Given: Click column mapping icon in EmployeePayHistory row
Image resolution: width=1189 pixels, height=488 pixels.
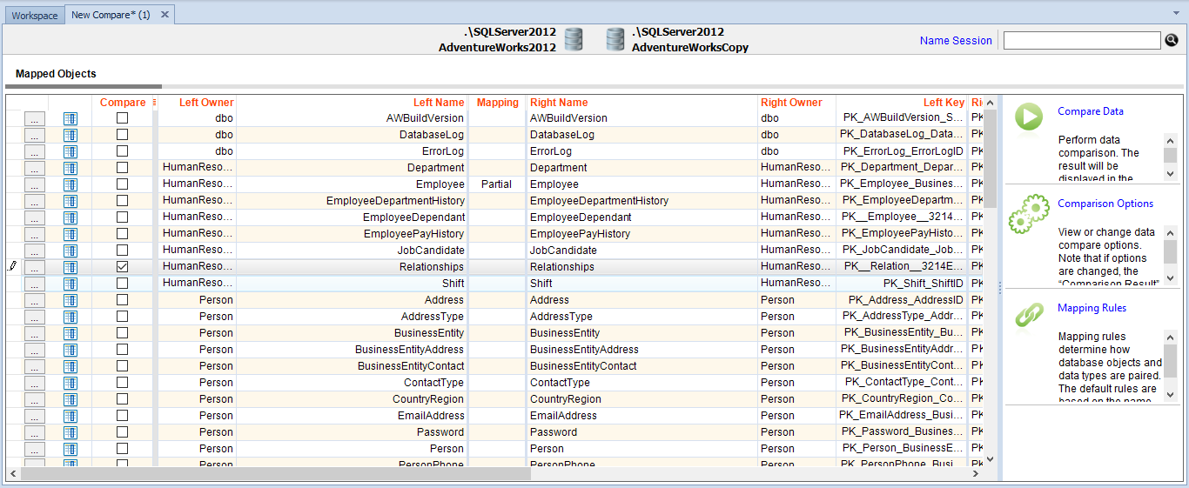Looking at the screenshot, I should [x=71, y=234].
